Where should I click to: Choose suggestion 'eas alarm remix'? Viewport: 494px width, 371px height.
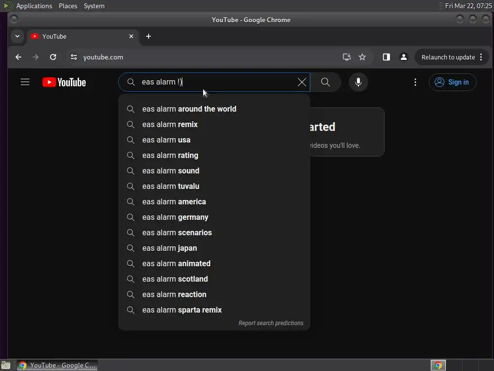[x=214, y=124]
